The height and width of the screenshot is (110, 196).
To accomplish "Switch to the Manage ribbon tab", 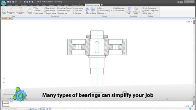I will (x=51, y=5).
